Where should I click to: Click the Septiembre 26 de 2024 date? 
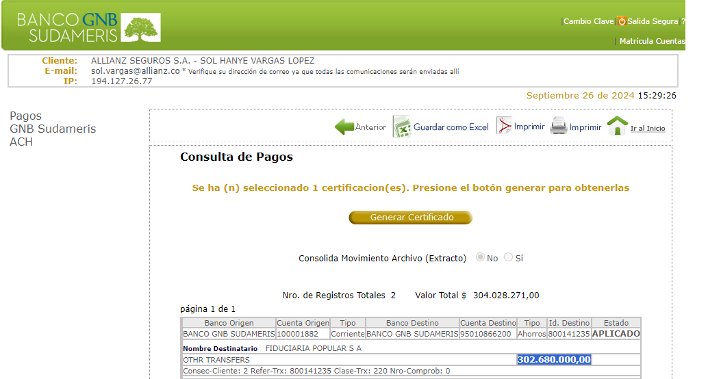[580, 96]
